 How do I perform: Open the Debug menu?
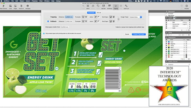tap(58, 1)
